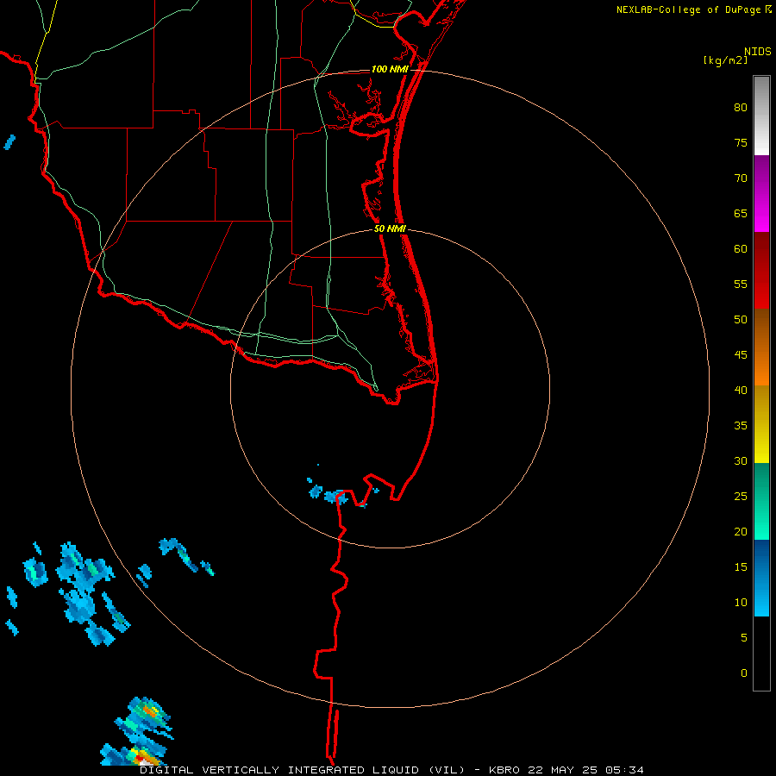
Task: Click the 35 value on the color scale
Action: [741, 426]
